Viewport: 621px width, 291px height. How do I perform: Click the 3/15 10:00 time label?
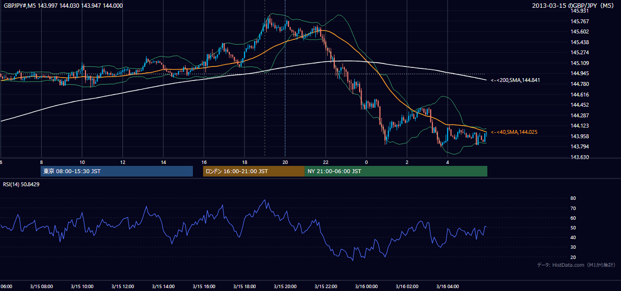(81, 286)
